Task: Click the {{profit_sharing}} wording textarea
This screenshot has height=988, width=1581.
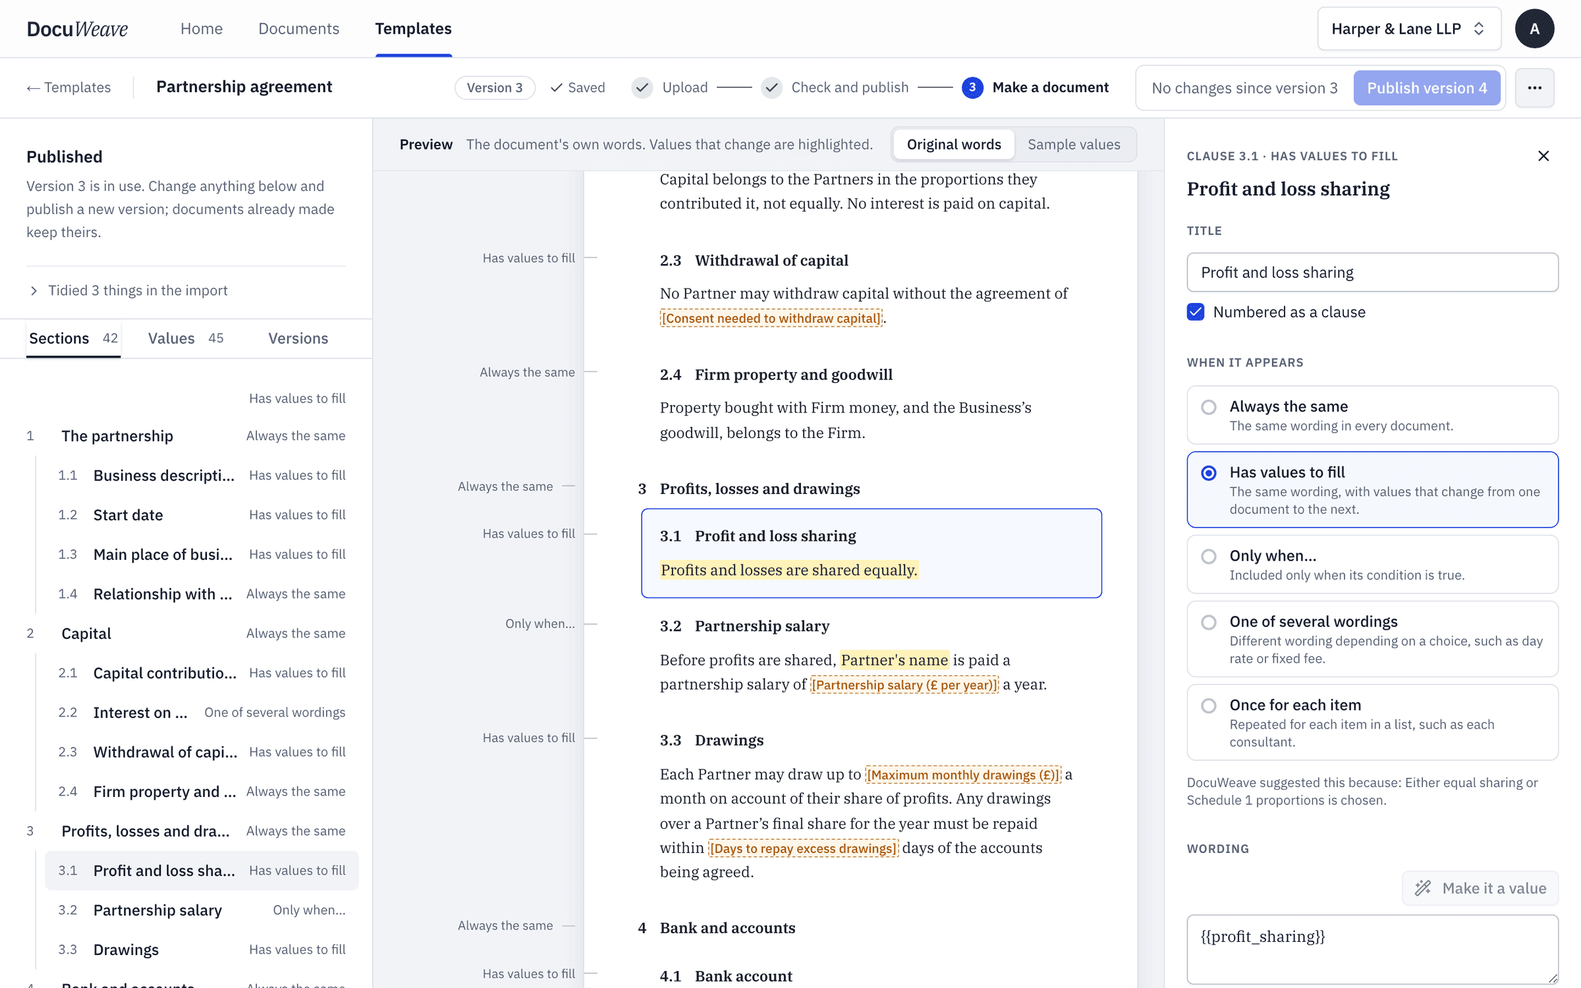Action: pyautogui.click(x=1372, y=949)
